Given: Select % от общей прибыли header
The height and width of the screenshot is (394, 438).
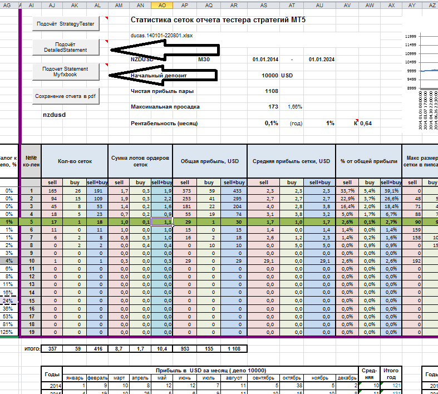Looking at the screenshot, I should [369, 161].
